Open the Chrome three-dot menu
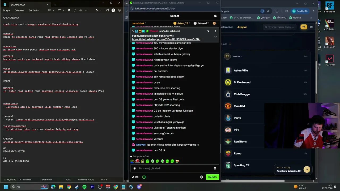The height and width of the screenshot is (191, 340). coord(314,11)
